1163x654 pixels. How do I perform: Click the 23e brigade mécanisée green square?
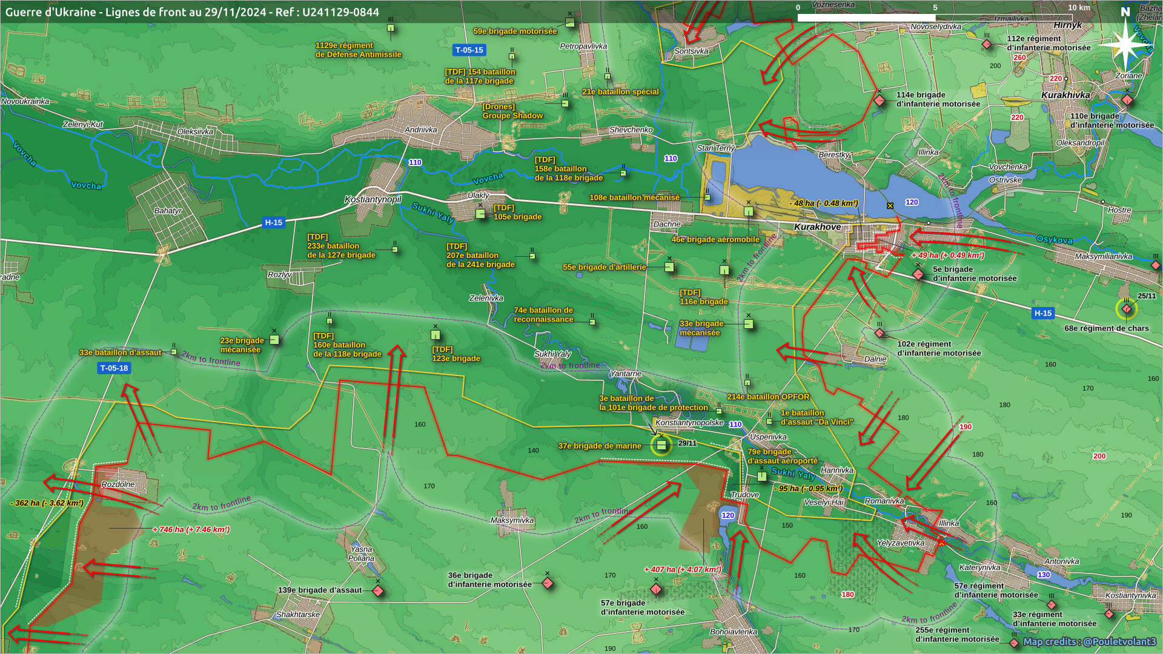(x=274, y=340)
